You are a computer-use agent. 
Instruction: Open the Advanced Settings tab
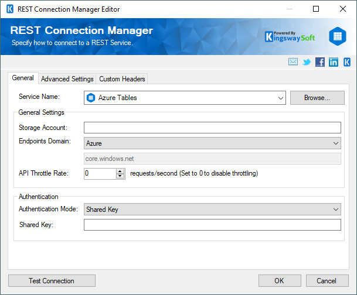pos(67,79)
